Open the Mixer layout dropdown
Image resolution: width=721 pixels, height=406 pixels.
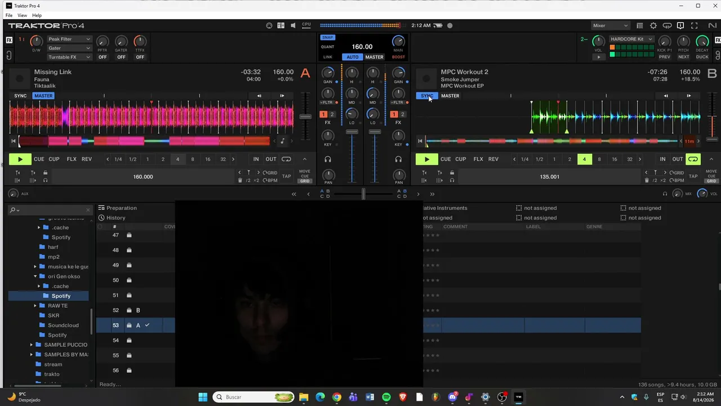point(611,25)
